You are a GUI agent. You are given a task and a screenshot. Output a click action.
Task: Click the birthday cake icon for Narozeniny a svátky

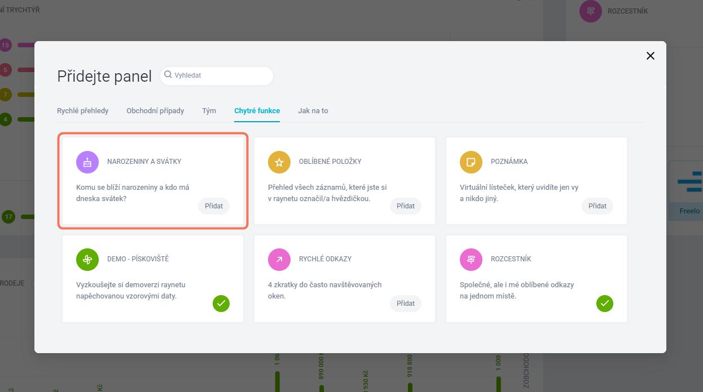[x=87, y=162]
